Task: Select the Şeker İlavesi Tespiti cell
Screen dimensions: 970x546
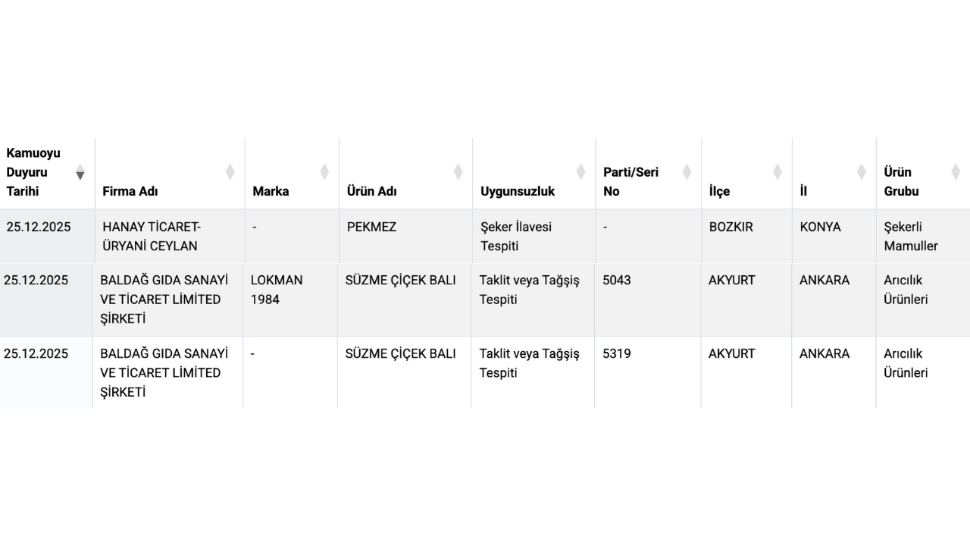Action: [x=516, y=236]
